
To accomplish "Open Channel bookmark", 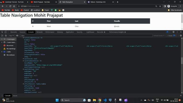I will coord(25,10).
